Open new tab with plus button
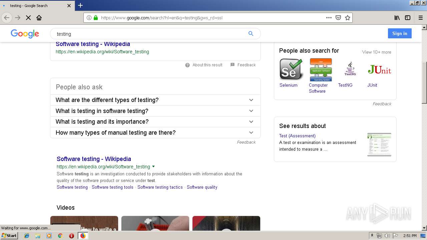Image resolution: width=427 pixels, height=240 pixels. point(80,5)
